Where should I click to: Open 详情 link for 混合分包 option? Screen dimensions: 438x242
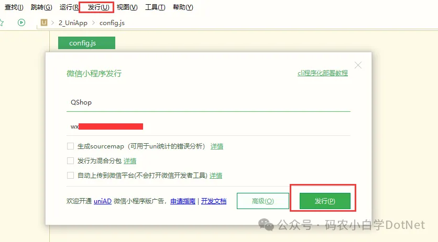(130, 161)
